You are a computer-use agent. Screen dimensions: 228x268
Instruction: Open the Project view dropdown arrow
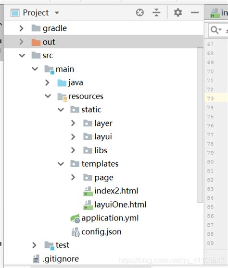(x=57, y=13)
